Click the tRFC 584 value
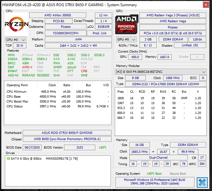212x191 pixels. (202, 164)
